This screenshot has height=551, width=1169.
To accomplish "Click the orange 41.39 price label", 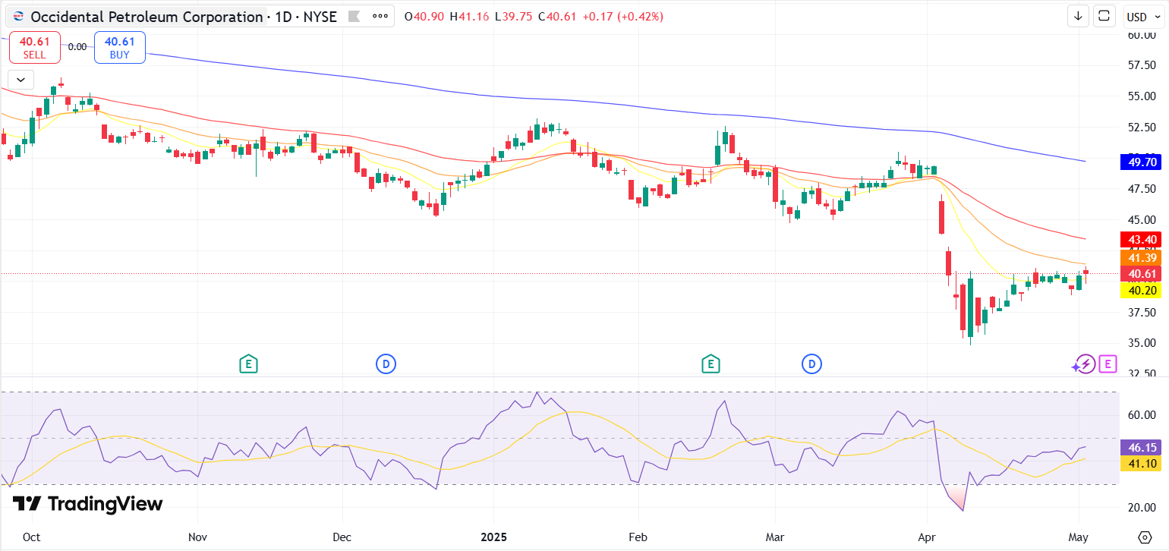I will 1142,259.
